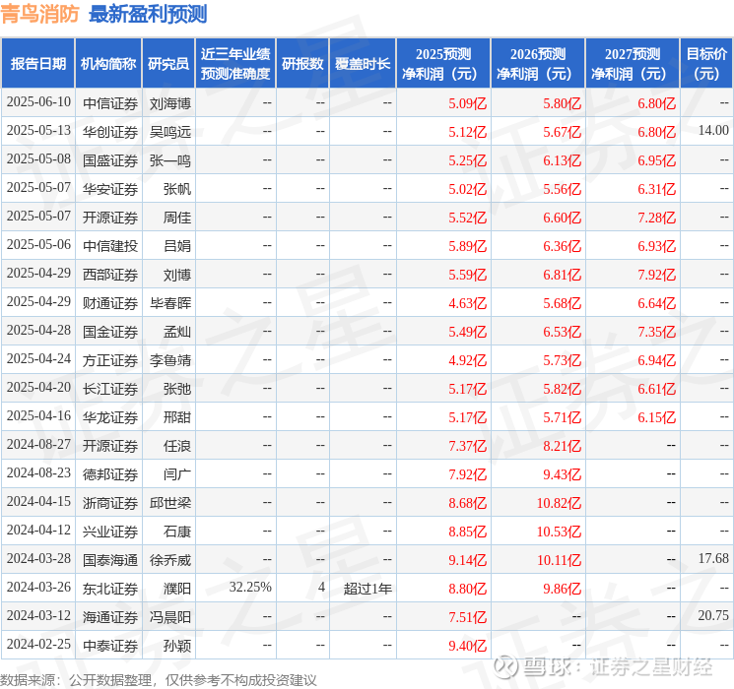Click 西部证券 institution cell

(110, 275)
